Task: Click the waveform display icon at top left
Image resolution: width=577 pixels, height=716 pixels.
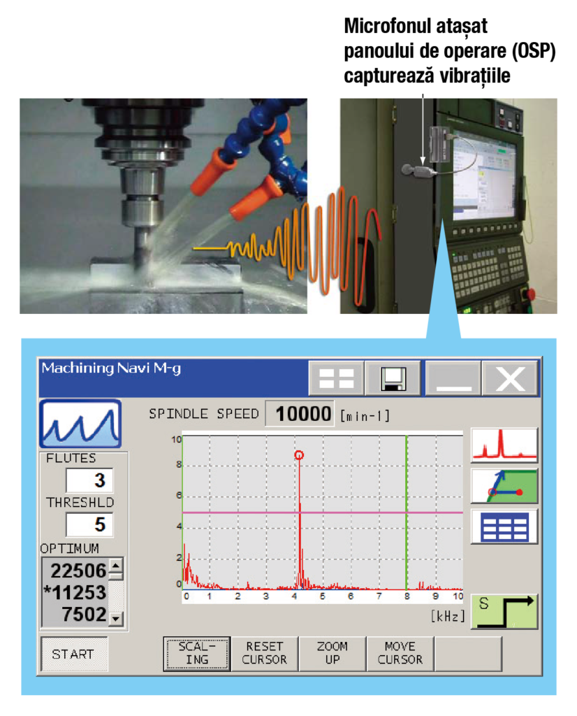Action: click(x=80, y=424)
